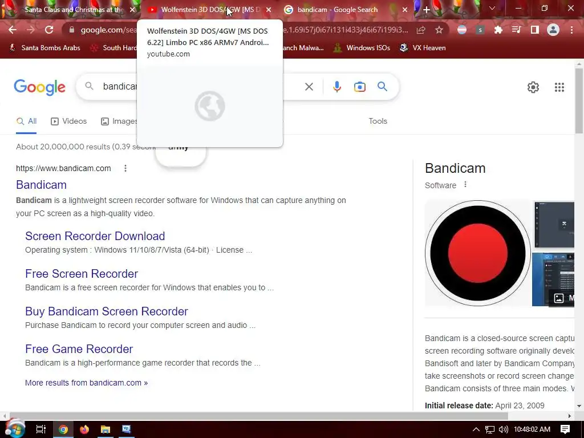Switch to Videos results tab
The height and width of the screenshot is (438, 584).
point(68,121)
